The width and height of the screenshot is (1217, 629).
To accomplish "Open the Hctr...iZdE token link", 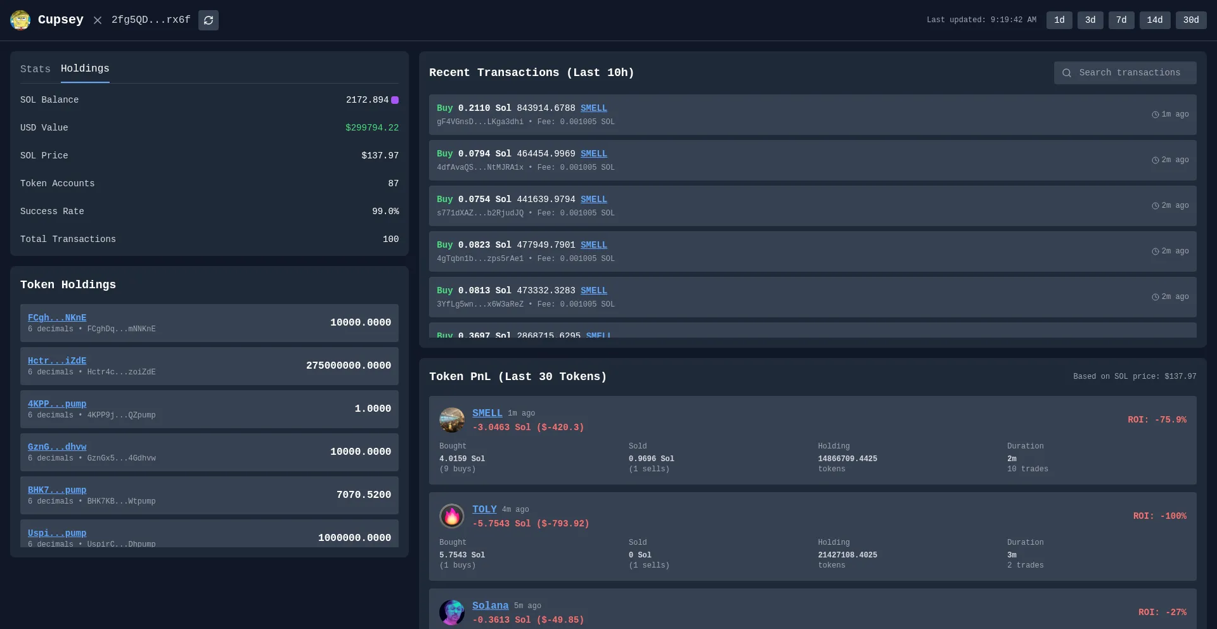I will coord(57,361).
